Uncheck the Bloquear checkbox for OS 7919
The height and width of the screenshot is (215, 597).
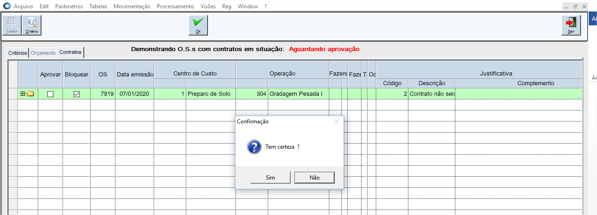coord(77,94)
